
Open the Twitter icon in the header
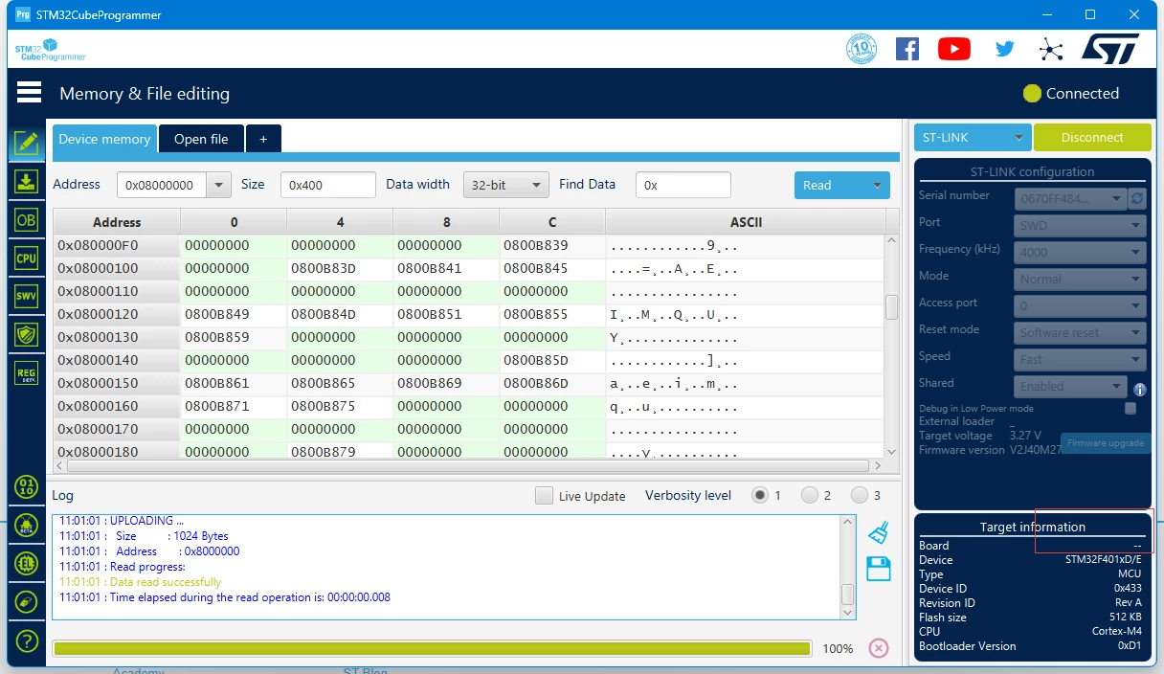click(1004, 49)
